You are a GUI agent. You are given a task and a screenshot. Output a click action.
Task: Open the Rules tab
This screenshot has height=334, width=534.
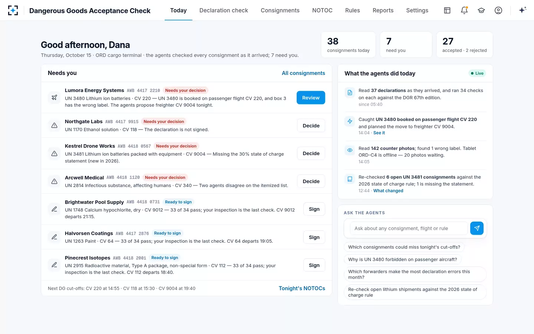pos(353,10)
